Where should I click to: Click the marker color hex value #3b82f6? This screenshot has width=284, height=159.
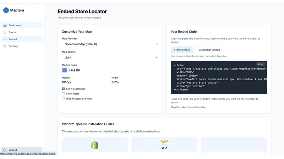pos(74,70)
